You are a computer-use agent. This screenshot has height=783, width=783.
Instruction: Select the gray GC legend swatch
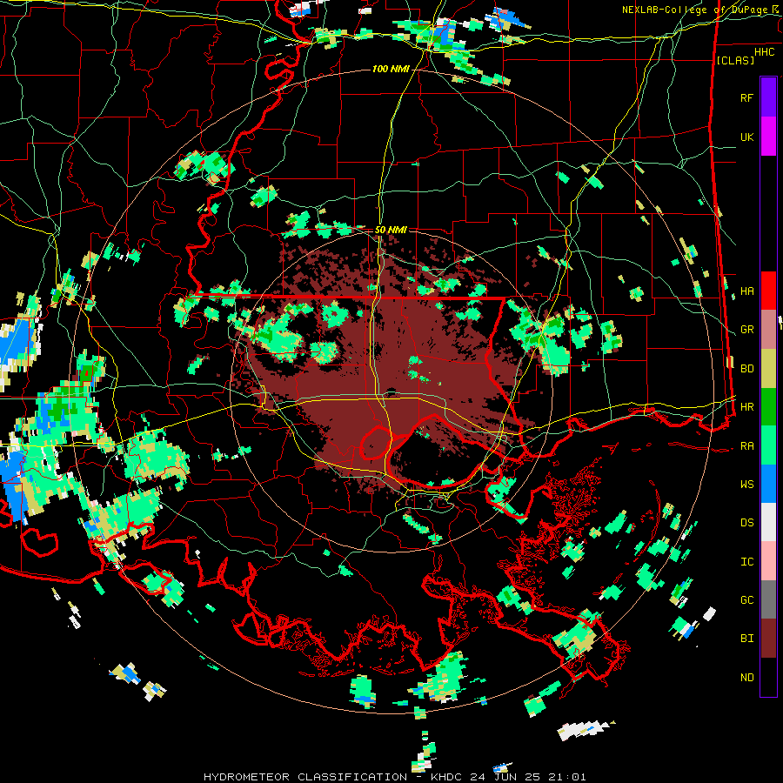tap(768, 599)
